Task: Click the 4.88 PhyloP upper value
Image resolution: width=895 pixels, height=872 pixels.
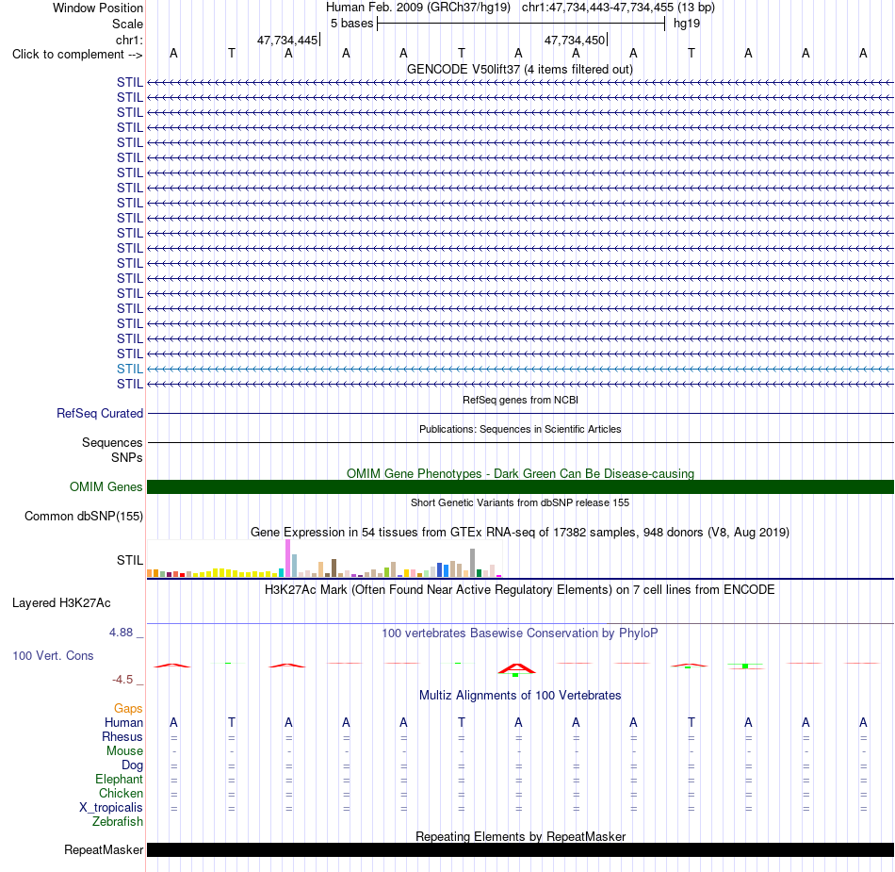Action: pos(121,633)
